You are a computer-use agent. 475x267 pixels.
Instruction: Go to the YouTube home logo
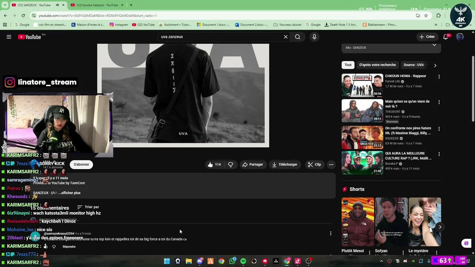click(x=29, y=37)
